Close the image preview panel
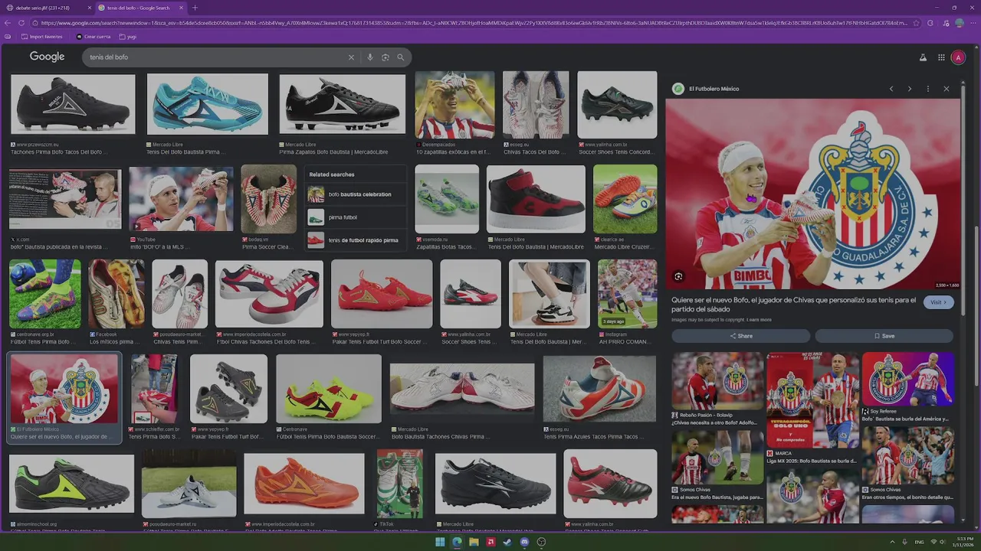Viewport: 981px width, 551px height. [x=947, y=89]
